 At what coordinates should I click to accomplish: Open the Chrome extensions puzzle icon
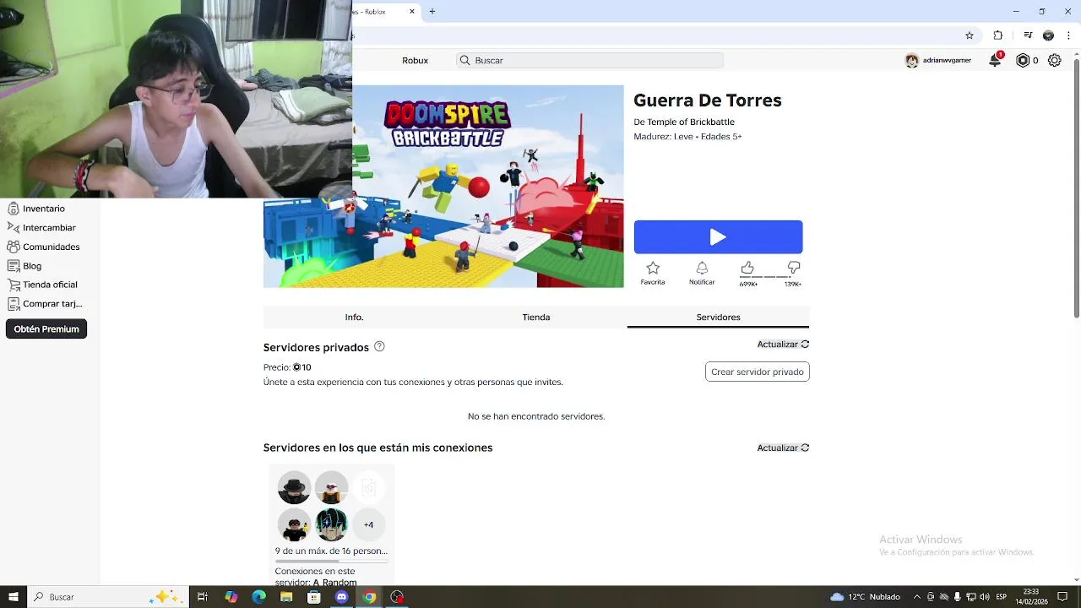point(998,35)
